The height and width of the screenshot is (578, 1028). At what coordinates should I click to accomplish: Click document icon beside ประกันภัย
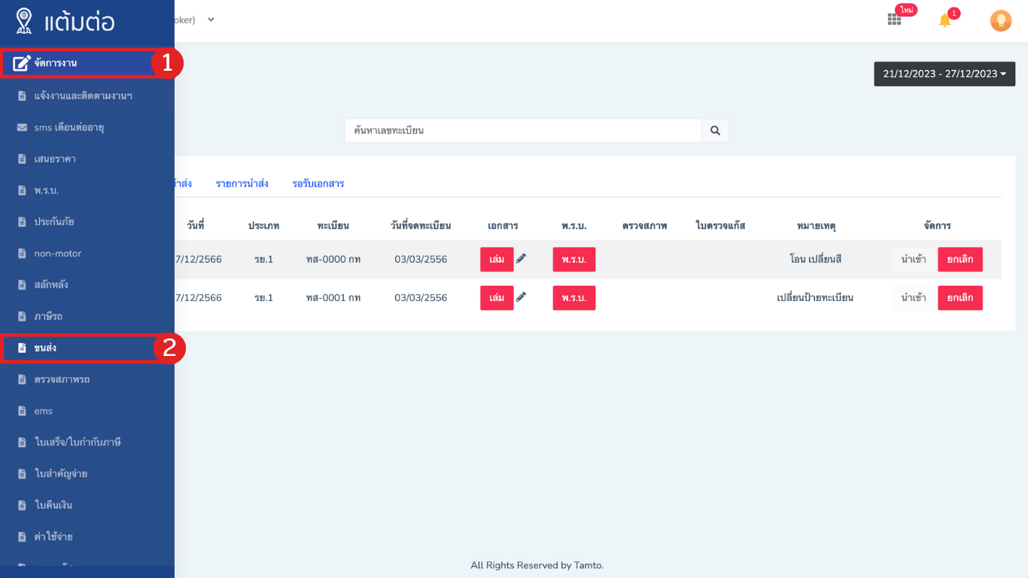click(x=22, y=222)
